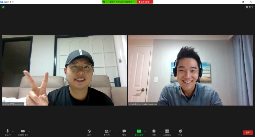255x137 pixels.
Task: Click green computer sound sharing indicator
Action: tap(119, 2)
